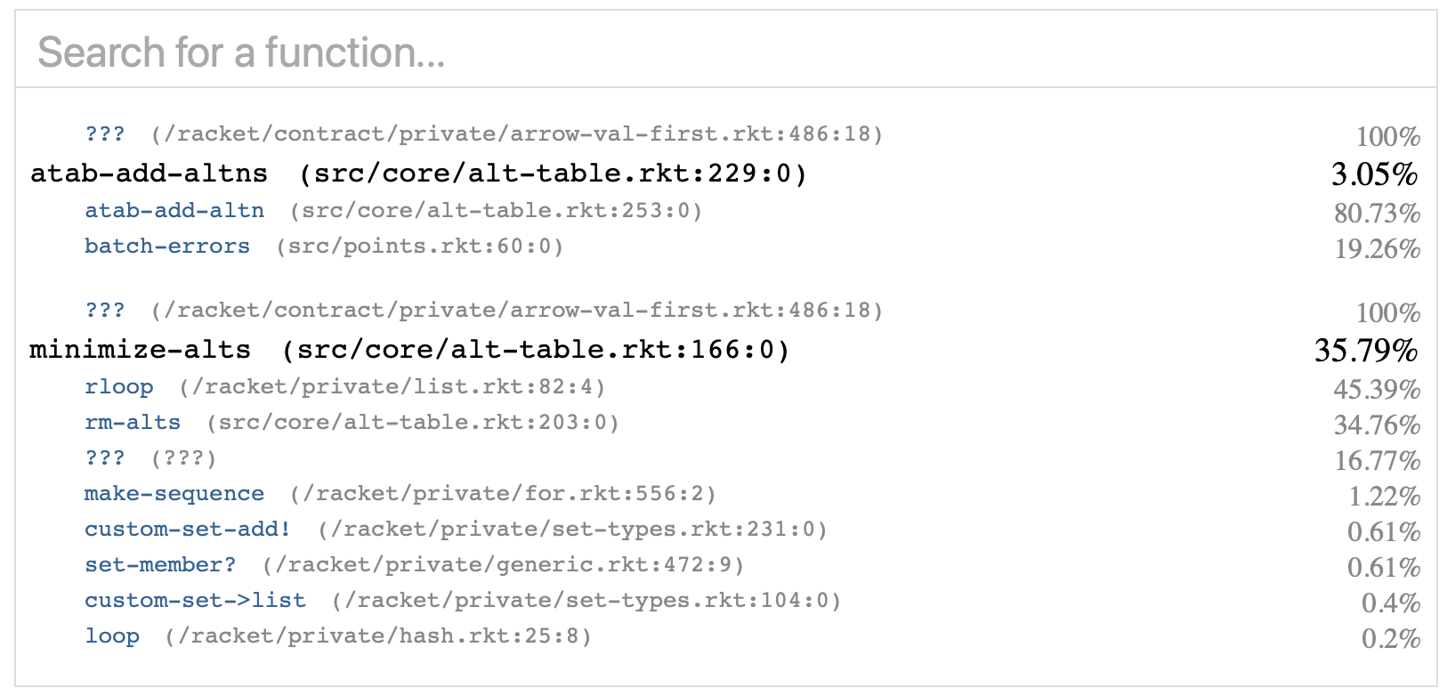The width and height of the screenshot is (1447, 696).
Task: Open the batch-errors function link
Action: click(x=167, y=247)
